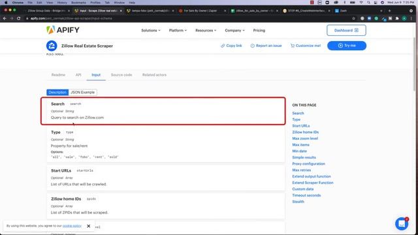Click the Bluetooth icon in the menu bar
The width and height of the screenshot is (418, 235).
[x=344, y=3]
